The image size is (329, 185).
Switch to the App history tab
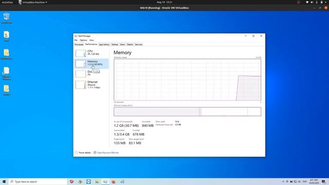tap(104, 45)
